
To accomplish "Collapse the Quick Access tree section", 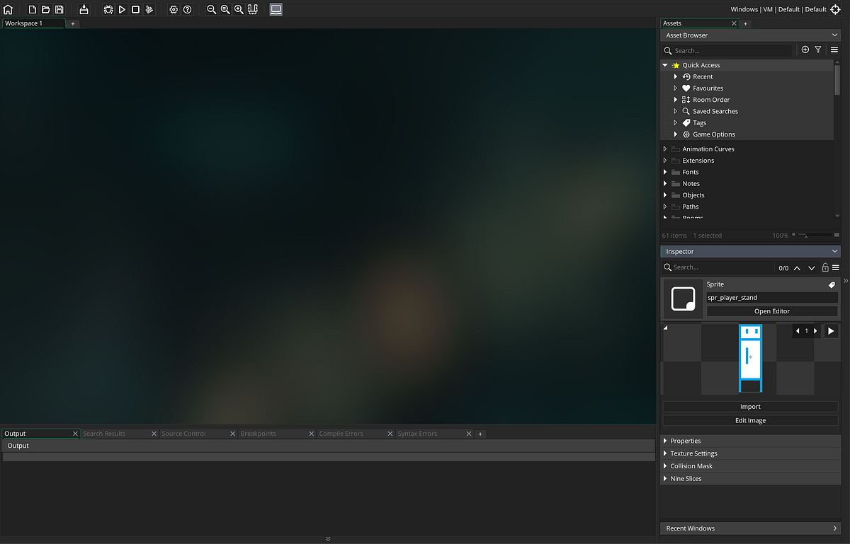I will coord(664,64).
